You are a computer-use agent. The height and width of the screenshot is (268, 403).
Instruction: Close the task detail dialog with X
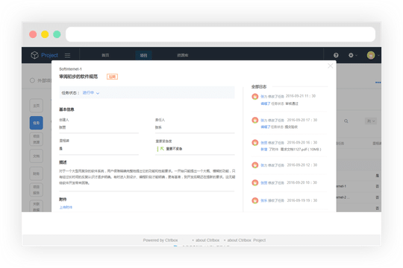(x=331, y=66)
